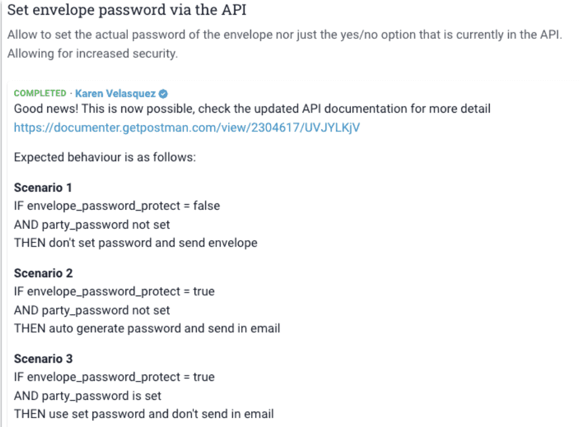The height and width of the screenshot is (427, 580).
Task: Click 'THEN auto generate password and send in email'
Action: [147, 328]
